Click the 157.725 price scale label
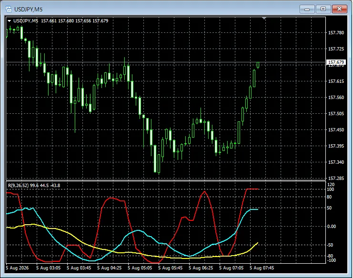 336,49
